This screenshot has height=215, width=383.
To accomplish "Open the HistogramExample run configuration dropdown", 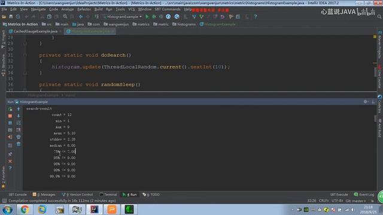I will [x=123, y=17].
